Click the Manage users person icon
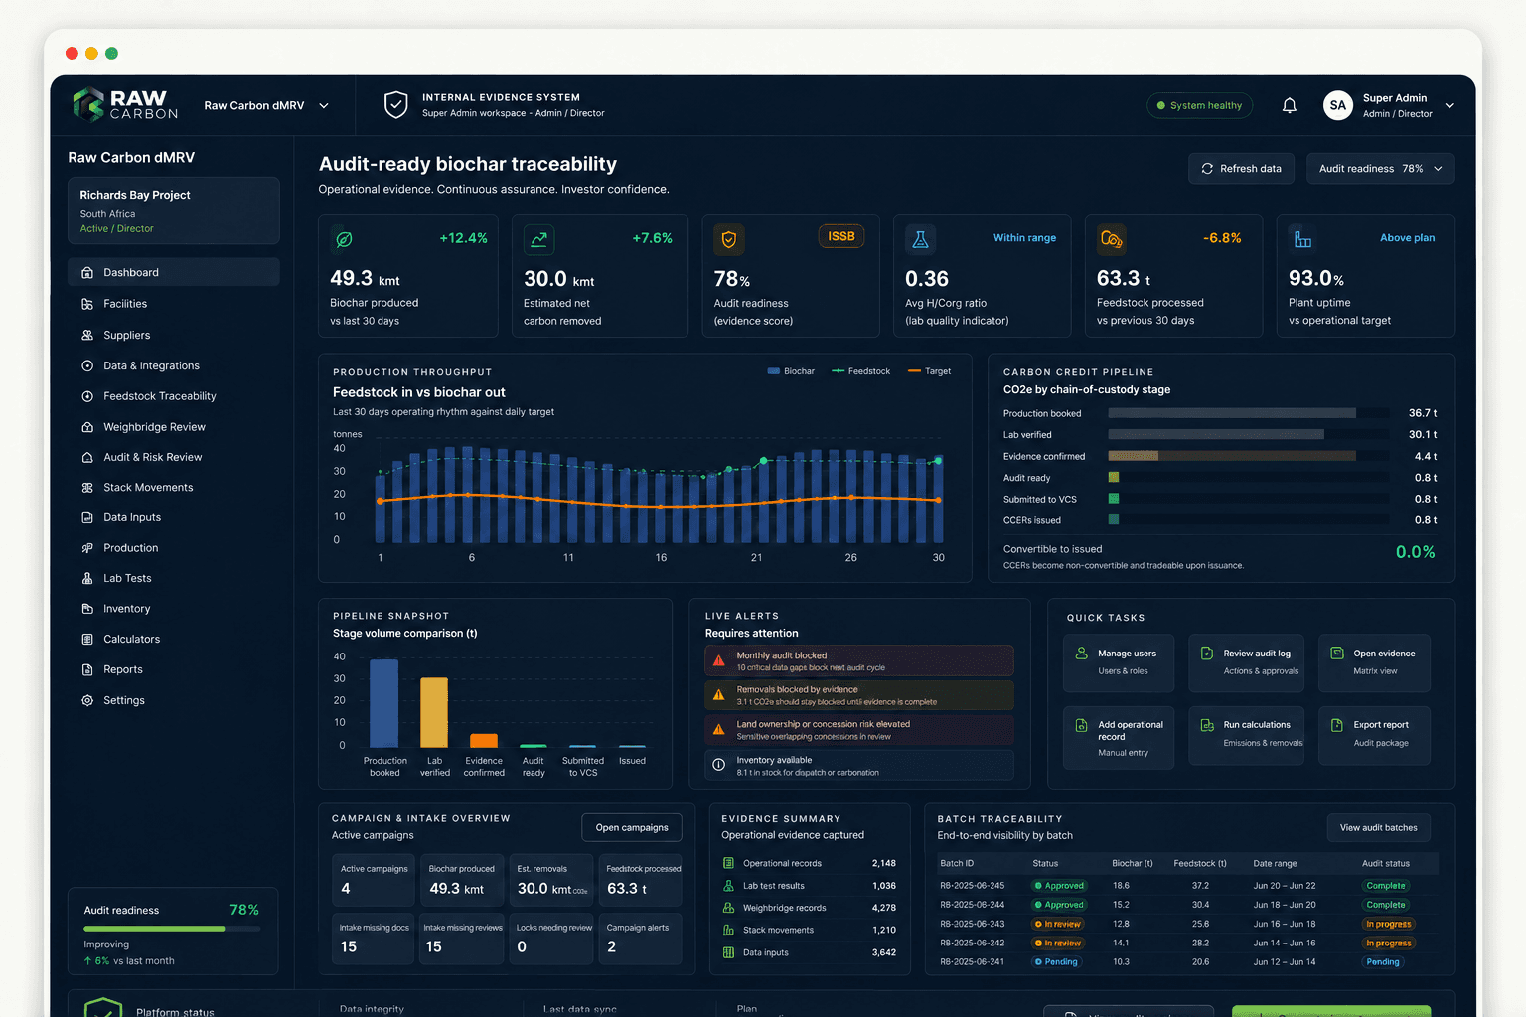Viewport: 1526px width, 1017px height. 1082,654
